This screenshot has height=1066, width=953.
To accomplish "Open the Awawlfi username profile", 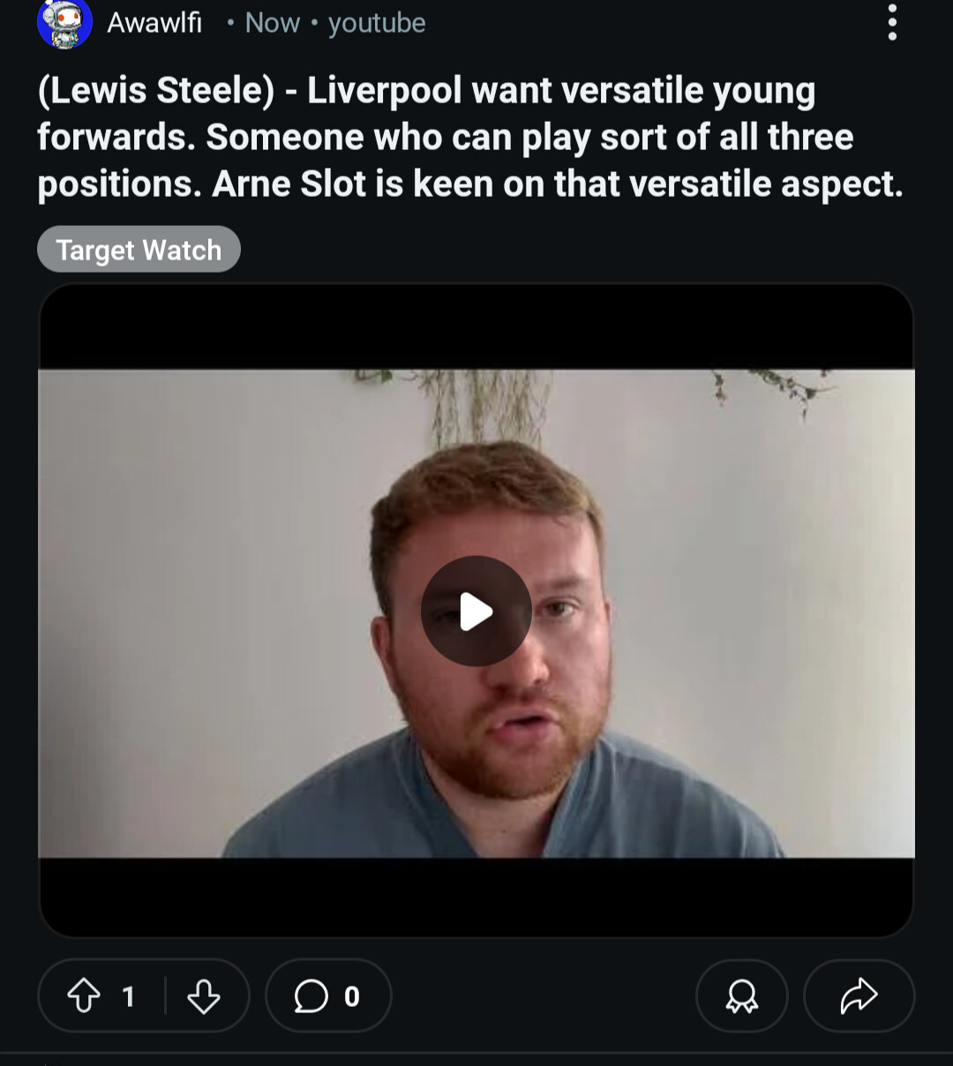I will click(x=154, y=23).
